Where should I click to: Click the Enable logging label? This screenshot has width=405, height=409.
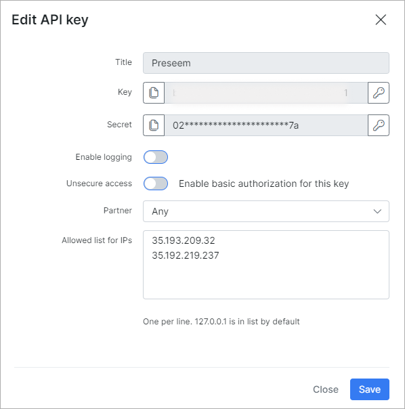tap(104, 157)
